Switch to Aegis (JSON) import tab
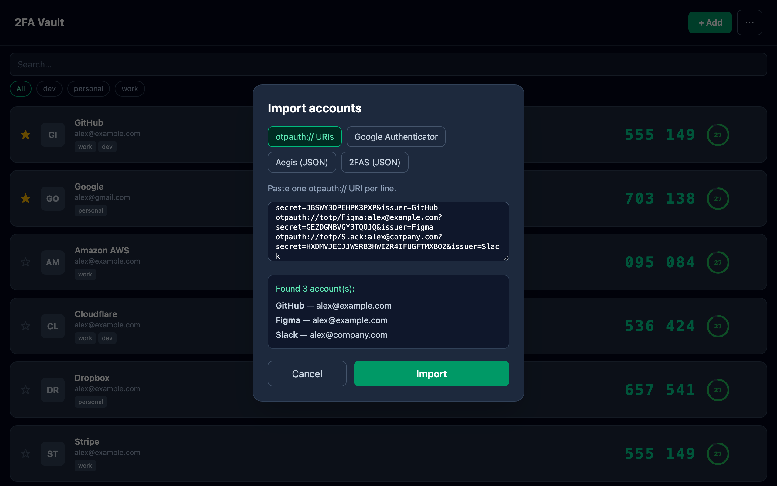This screenshot has width=777, height=486. [302, 162]
